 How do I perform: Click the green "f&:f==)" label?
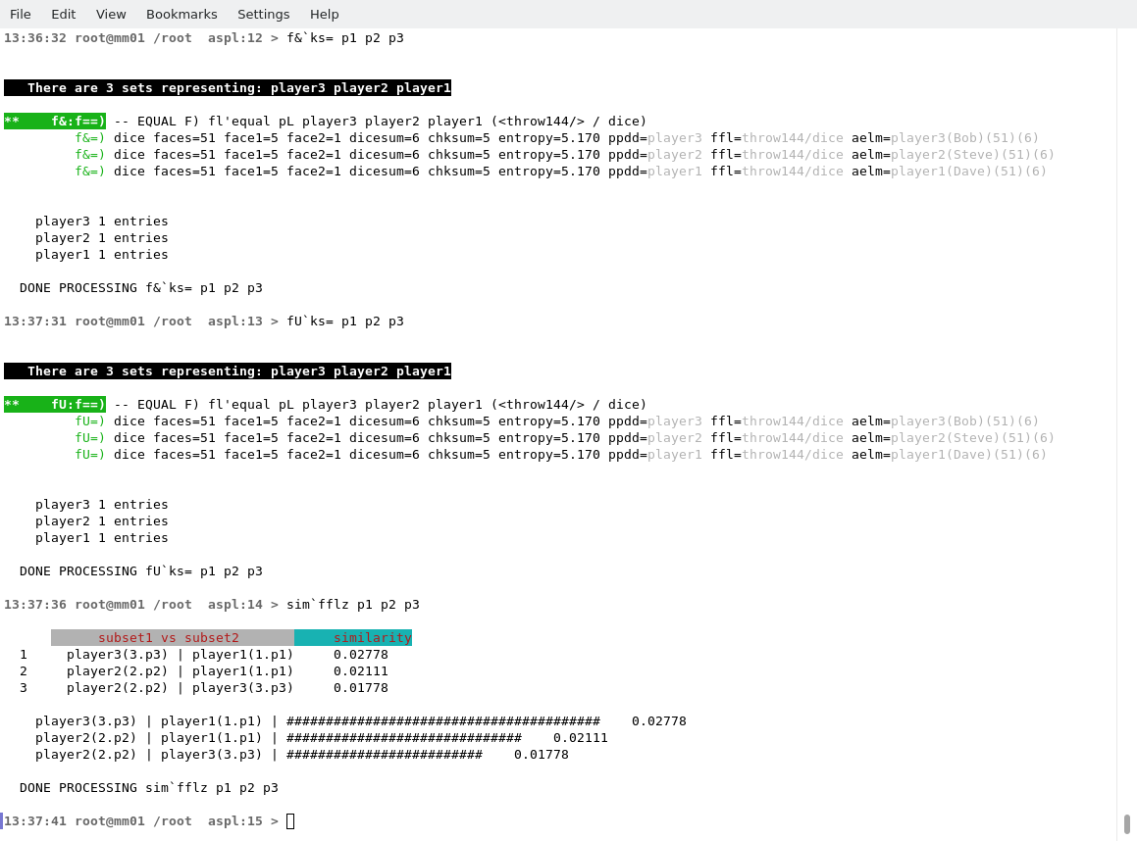[77, 122]
